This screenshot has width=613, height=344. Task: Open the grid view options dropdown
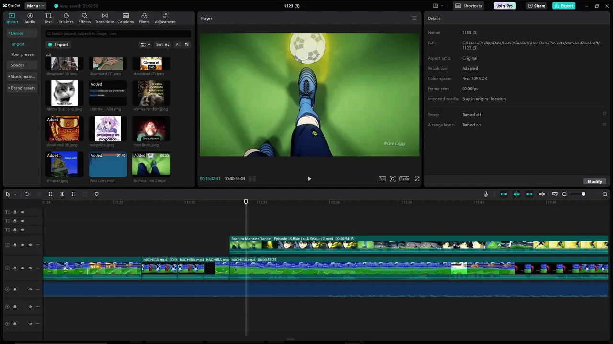pos(145,44)
